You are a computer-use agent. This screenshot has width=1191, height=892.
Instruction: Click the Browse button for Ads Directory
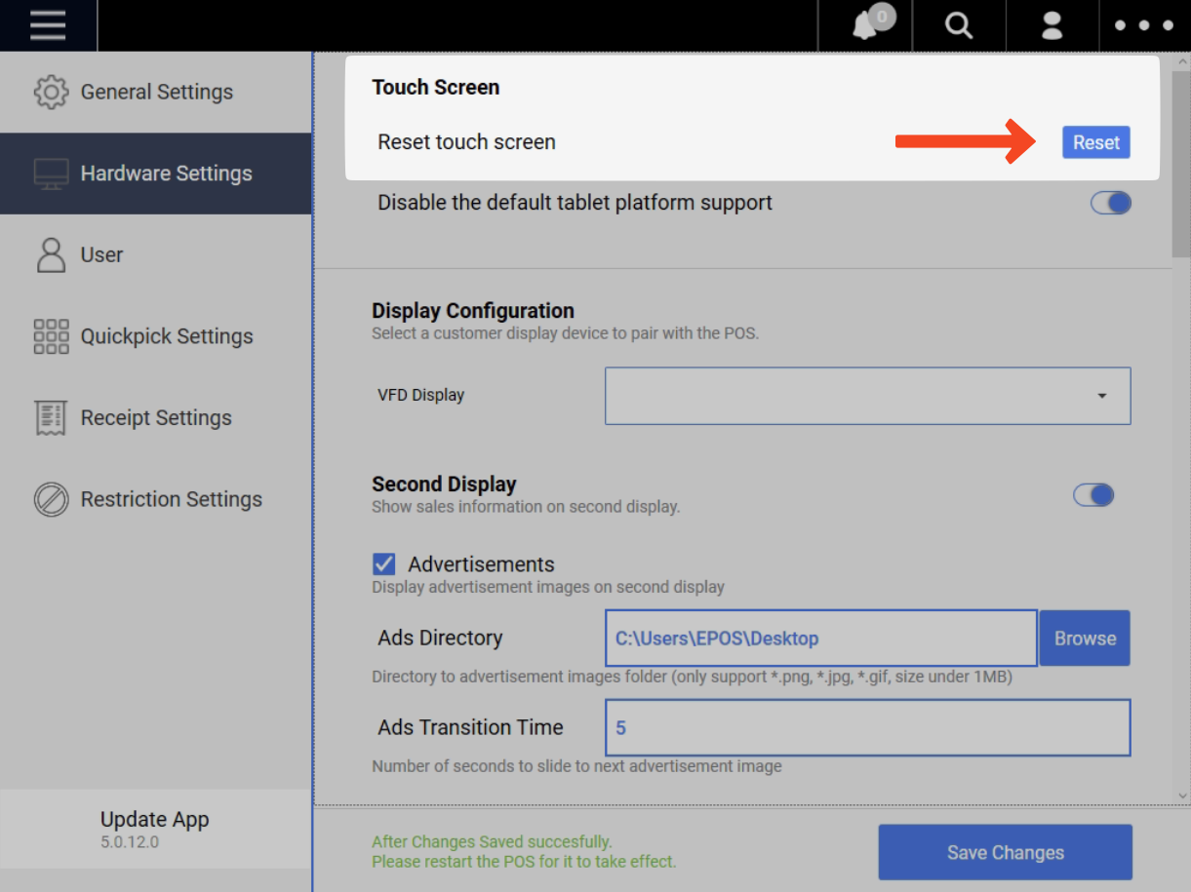pos(1084,639)
